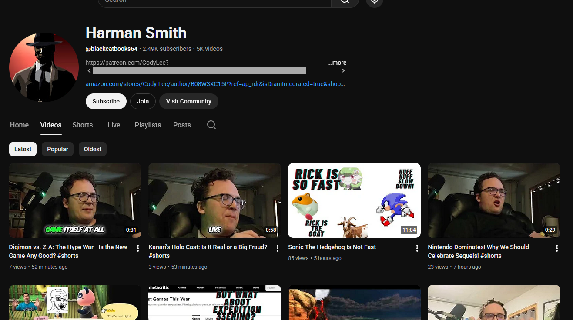Open the Shorts tab

coord(83,125)
